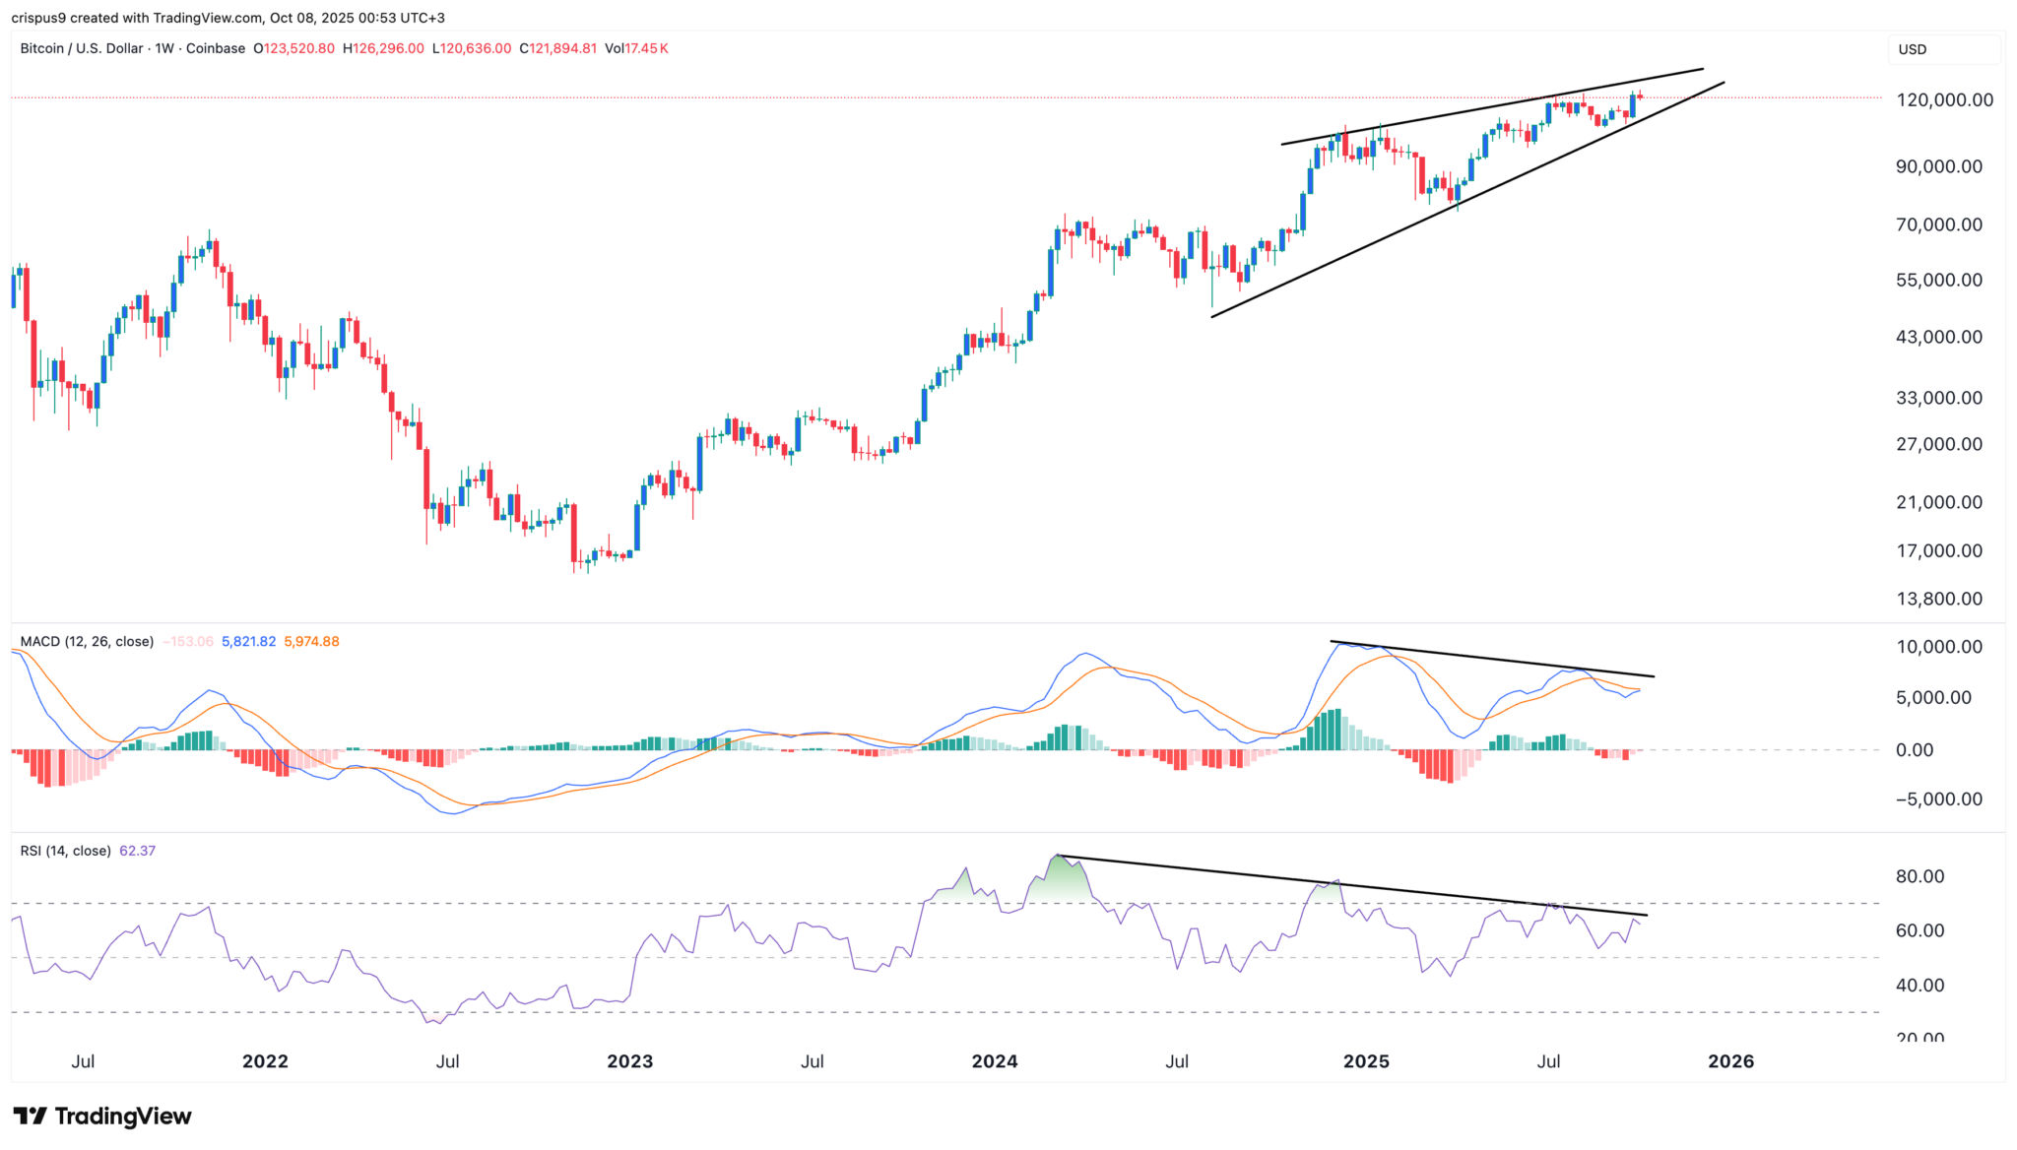2017x1150 pixels.
Task: Select the MACD (12, 26, close) indicator label
Action: point(87,641)
